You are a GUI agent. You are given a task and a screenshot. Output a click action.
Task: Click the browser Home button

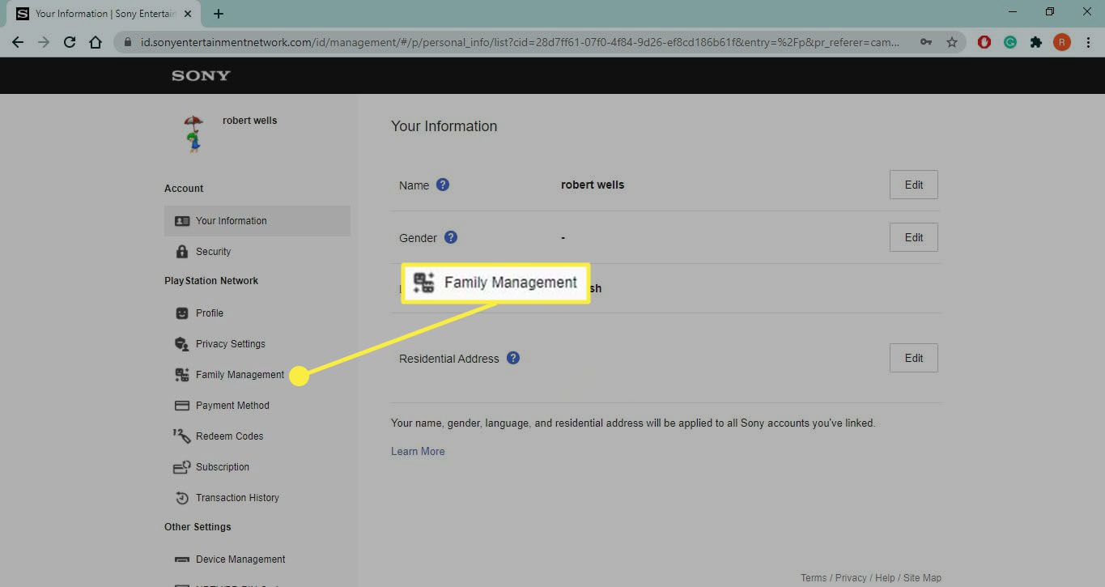pyautogui.click(x=96, y=42)
